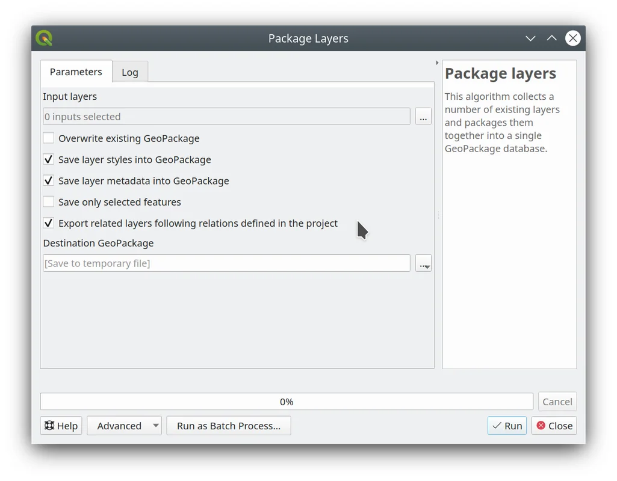
Task: Click the QGIS logo icon in title bar
Action: click(44, 38)
